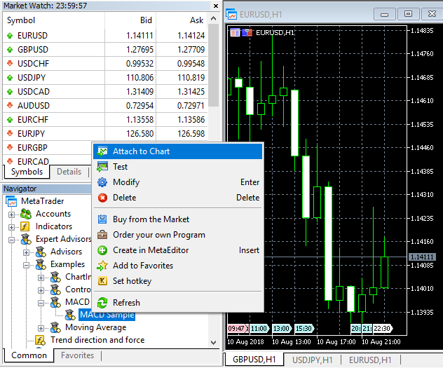The image size is (443, 368).
Task: Switch to the Common tab in Navigator
Action: pyautogui.click(x=29, y=355)
